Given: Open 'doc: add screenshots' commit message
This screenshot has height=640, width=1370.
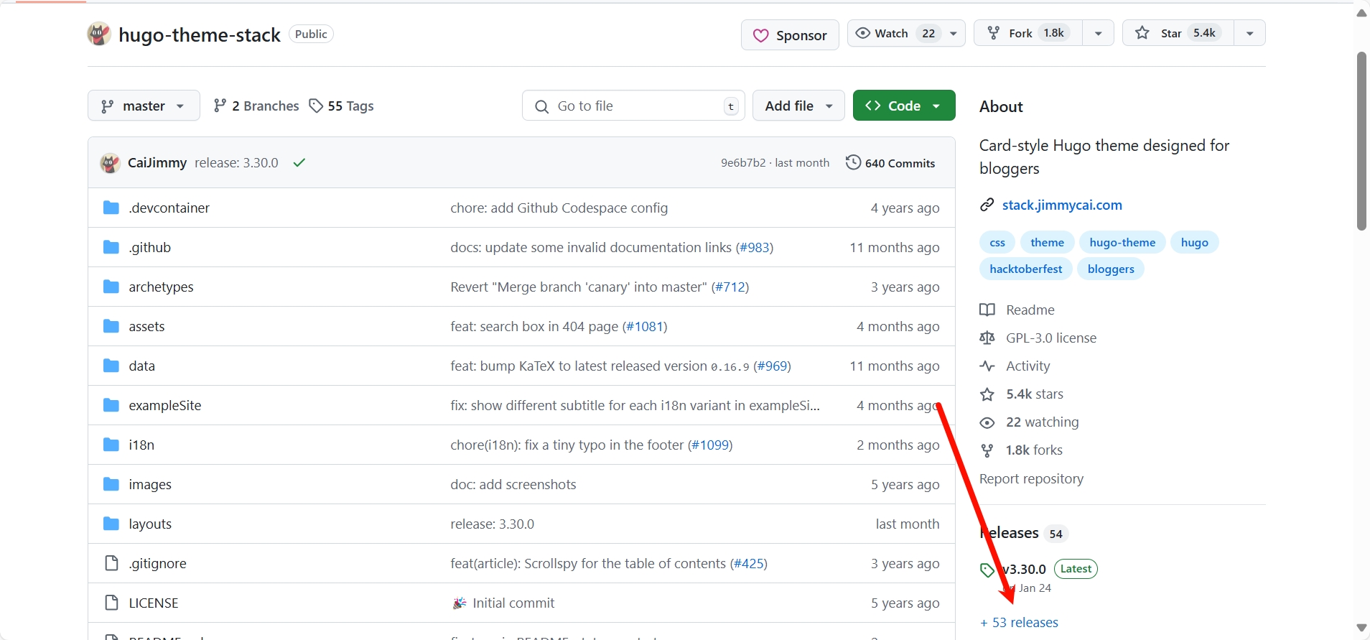Looking at the screenshot, I should click(x=513, y=485).
